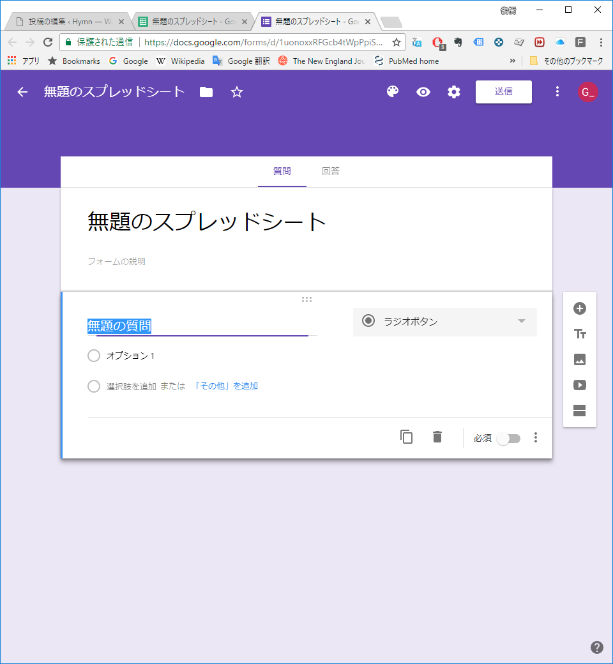Select the オプション 1 radio button
The image size is (613, 664).
[x=94, y=356]
